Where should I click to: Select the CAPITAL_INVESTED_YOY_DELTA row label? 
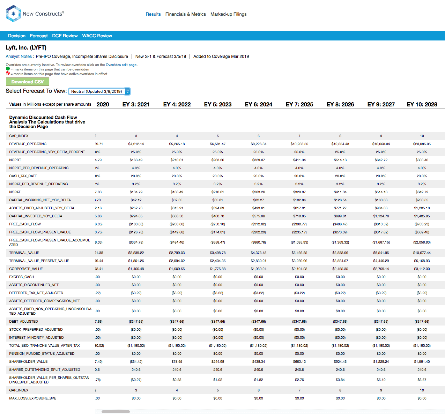[x=36, y=216]
